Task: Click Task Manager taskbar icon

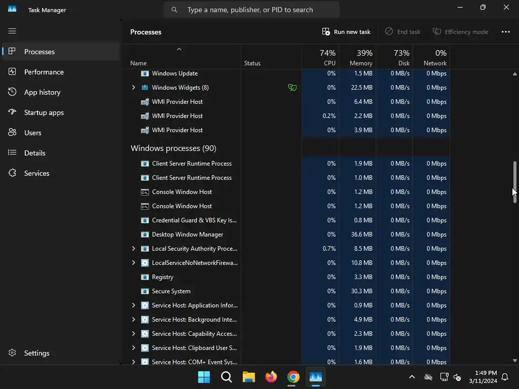Action: pyautogui.click(x=316, y=377)
